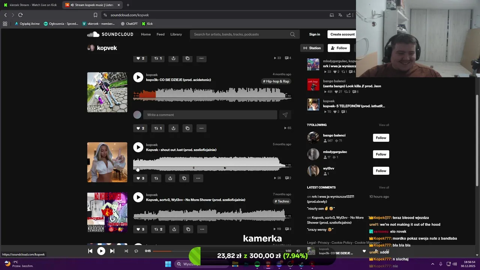Screen dimensions: 480x270
Task: Follow kopvek from the profile header
Action: tap(339, 48)
